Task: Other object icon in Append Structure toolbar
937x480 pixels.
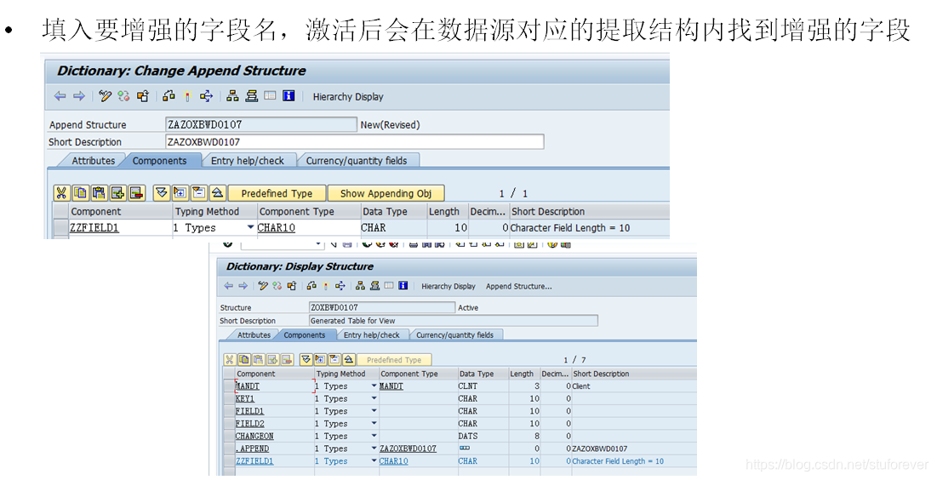Action: tap(142, 96)
